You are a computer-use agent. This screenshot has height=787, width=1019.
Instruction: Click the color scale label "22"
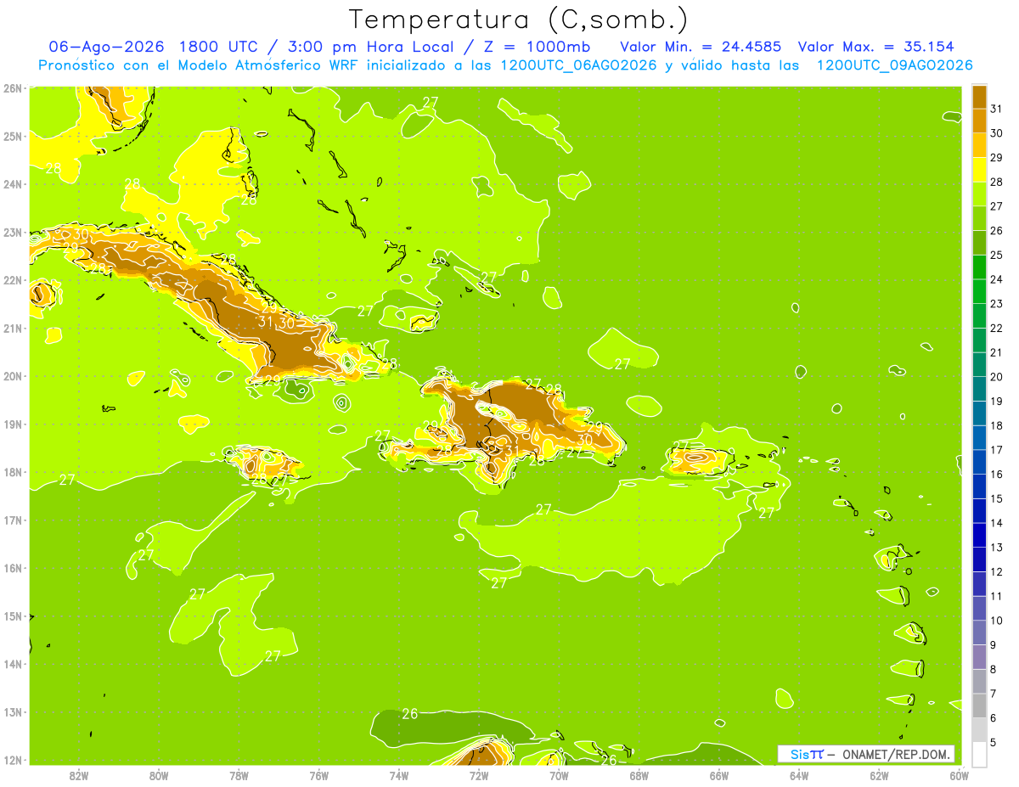996,329
